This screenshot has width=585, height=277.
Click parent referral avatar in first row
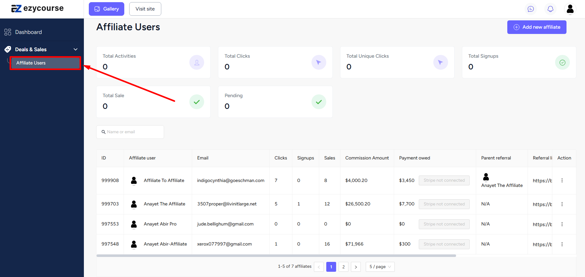(x=486, y=177)
